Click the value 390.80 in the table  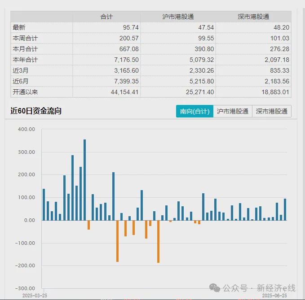click(204, 49)
